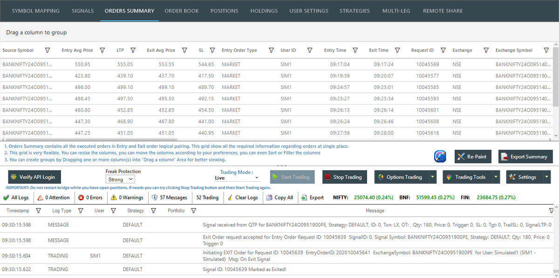Click Clear Logs
Image resolution: width=559 pixels, height=278 pixels.
pyautogui.click(x=242, y=198)
